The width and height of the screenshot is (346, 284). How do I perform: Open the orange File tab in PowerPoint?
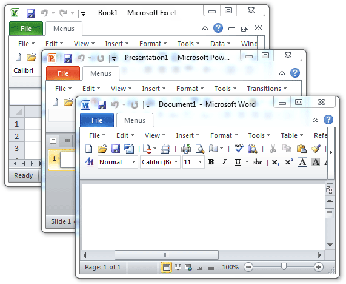point(63,73)
